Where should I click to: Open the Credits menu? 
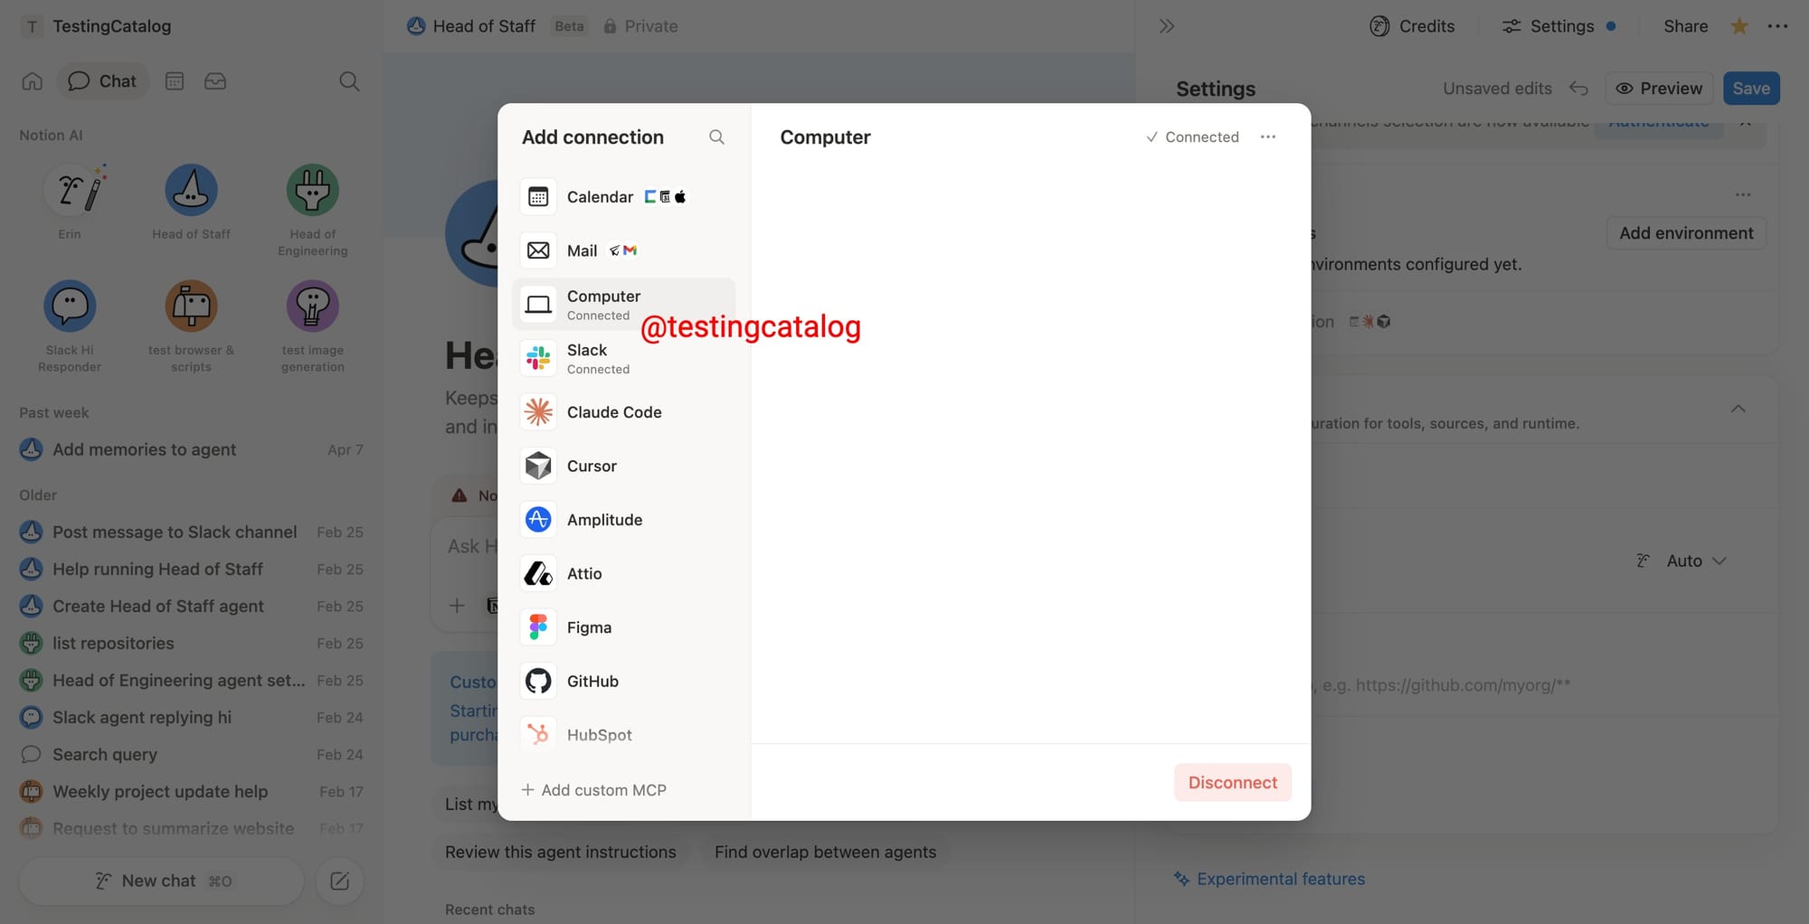[1412, 26]
